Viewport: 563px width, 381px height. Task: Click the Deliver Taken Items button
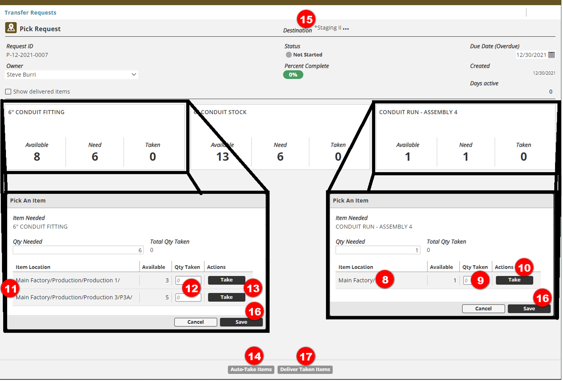(305, 369)
